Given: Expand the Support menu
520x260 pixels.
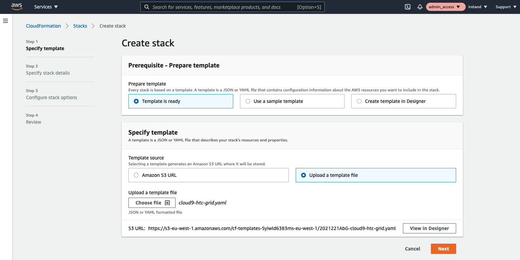Looking at the screenshot, I should click(x=506, y=7).
